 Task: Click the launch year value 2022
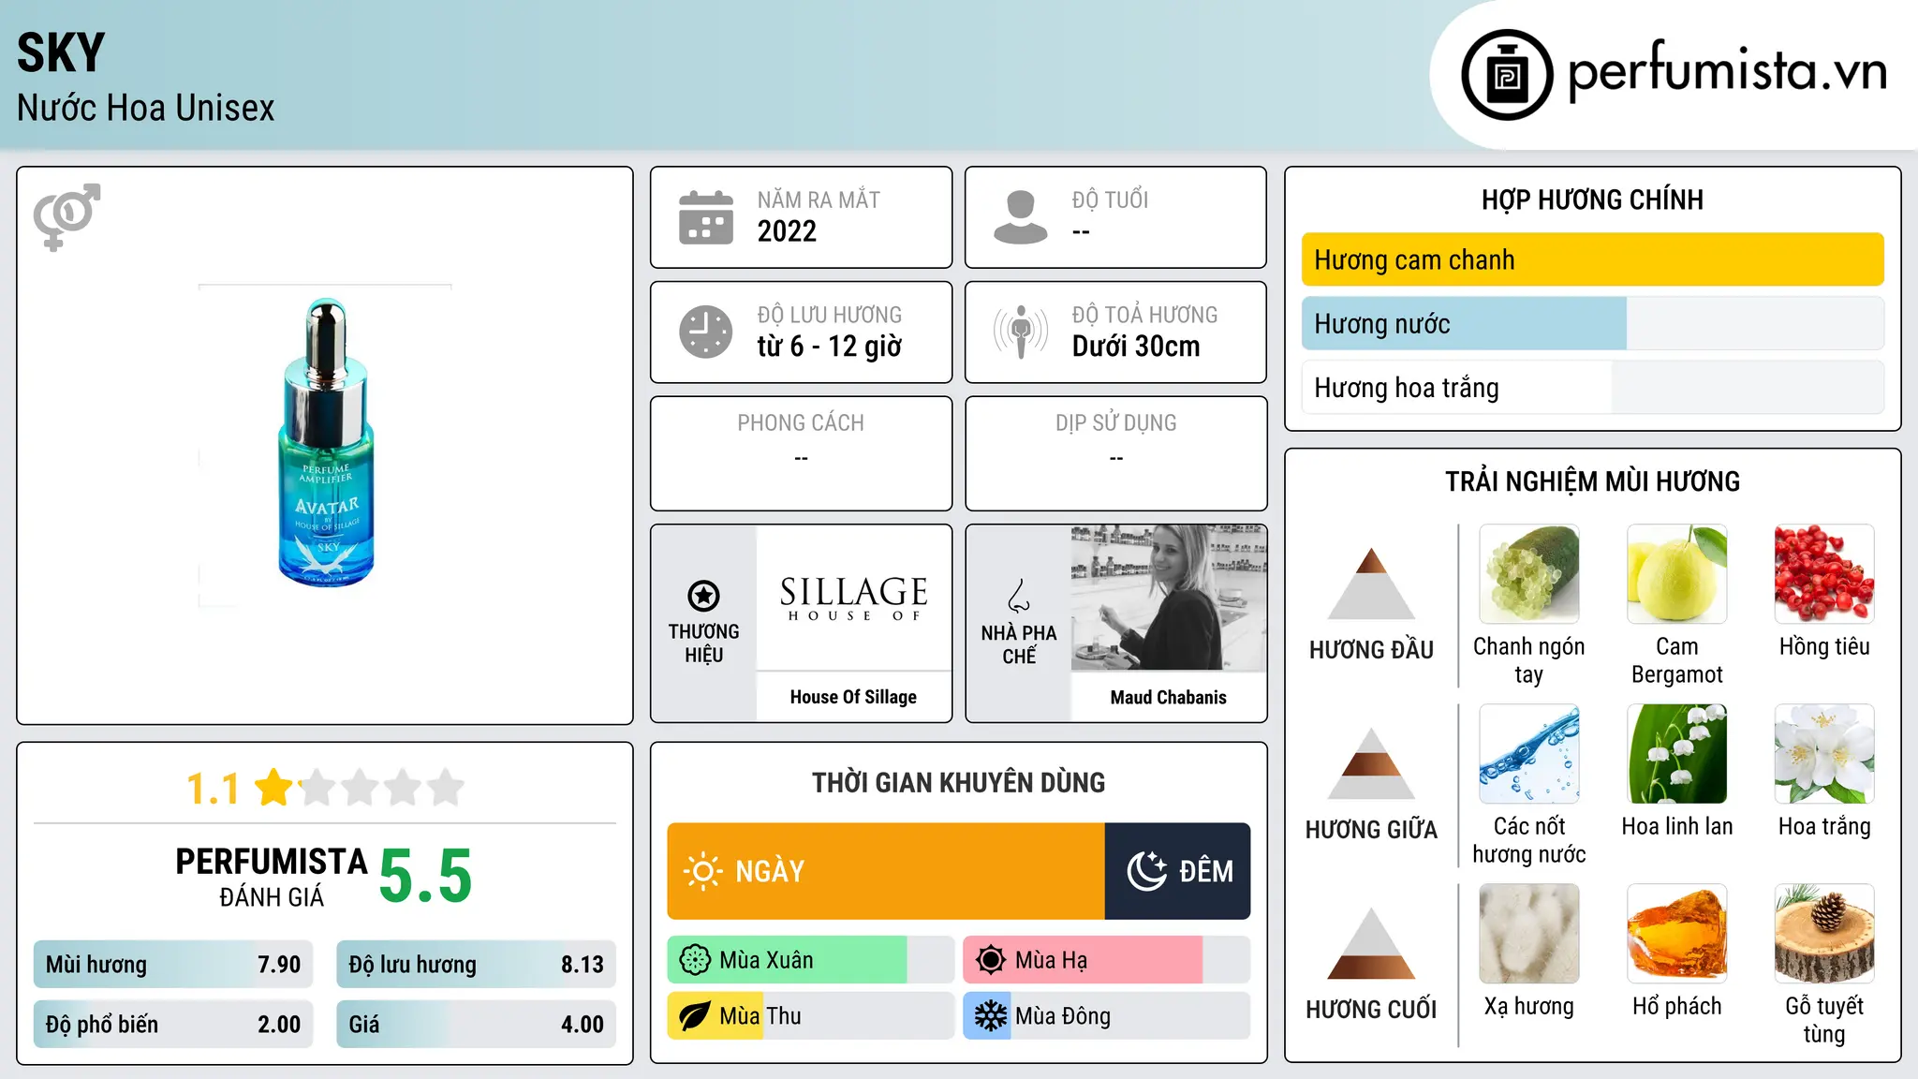tap(787, 231)
